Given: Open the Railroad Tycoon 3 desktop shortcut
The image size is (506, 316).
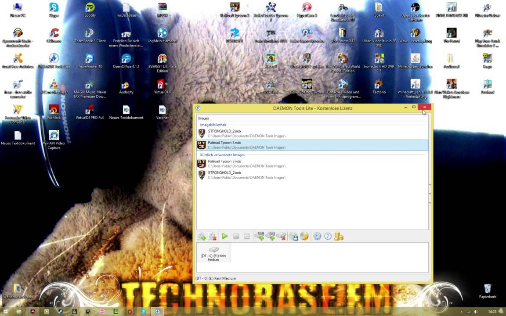Looking at the screenshot, I should point(235,10).
